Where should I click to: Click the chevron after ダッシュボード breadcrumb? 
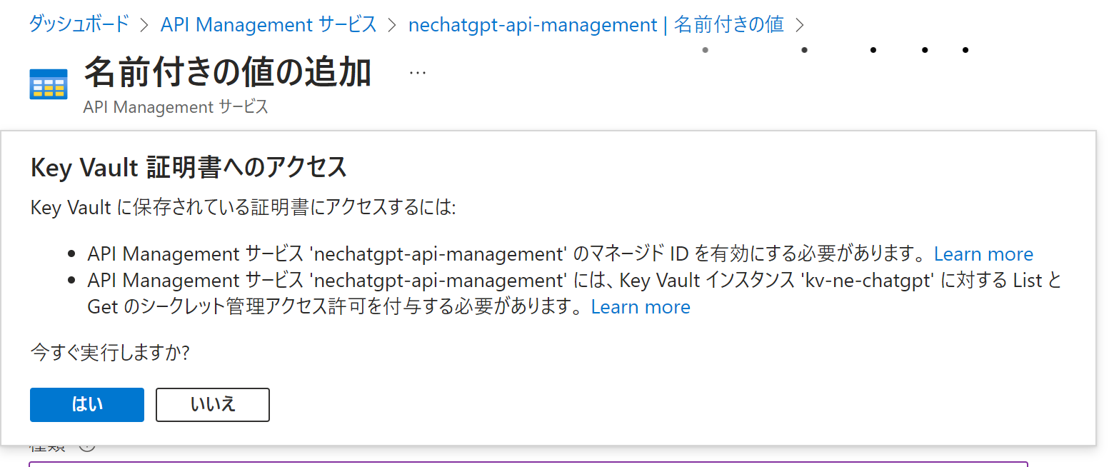pos(145,25)
